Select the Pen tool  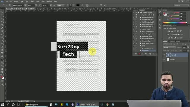[x=2, y=56]
